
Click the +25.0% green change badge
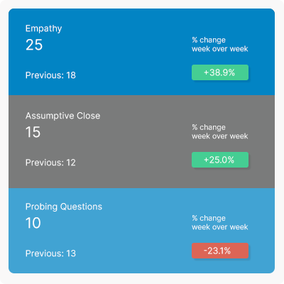[220, 160]
